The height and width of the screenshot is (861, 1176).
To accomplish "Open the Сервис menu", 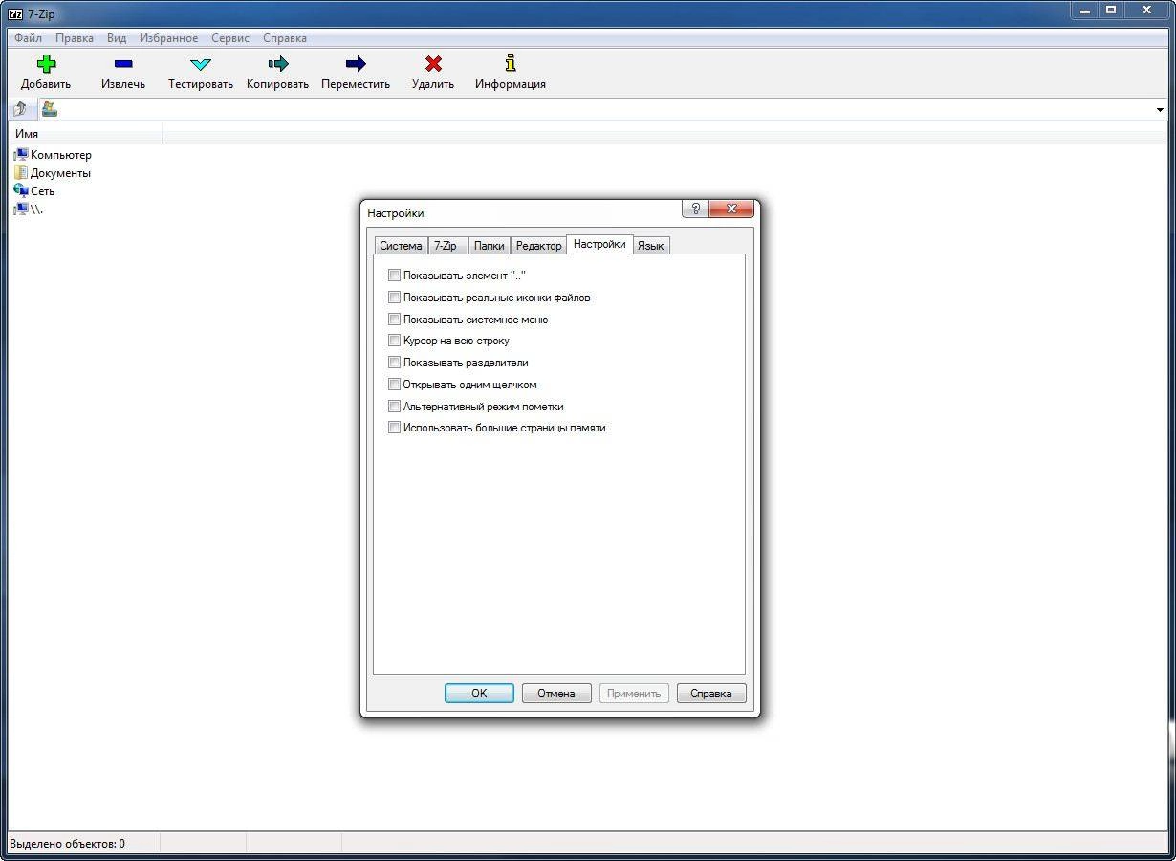I will pos(230,38).
